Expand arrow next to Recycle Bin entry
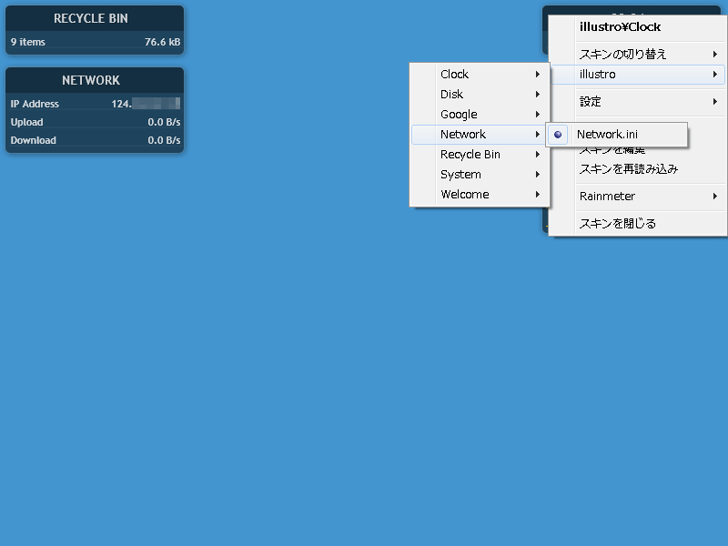The height and width of the screenshot is (546, 728). tap(537, 154)
